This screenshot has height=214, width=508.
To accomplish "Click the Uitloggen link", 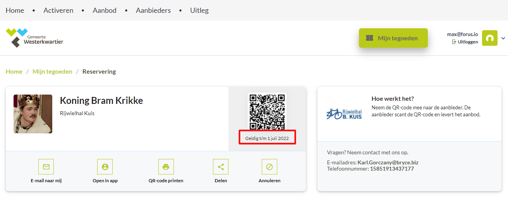I will 465,42.
